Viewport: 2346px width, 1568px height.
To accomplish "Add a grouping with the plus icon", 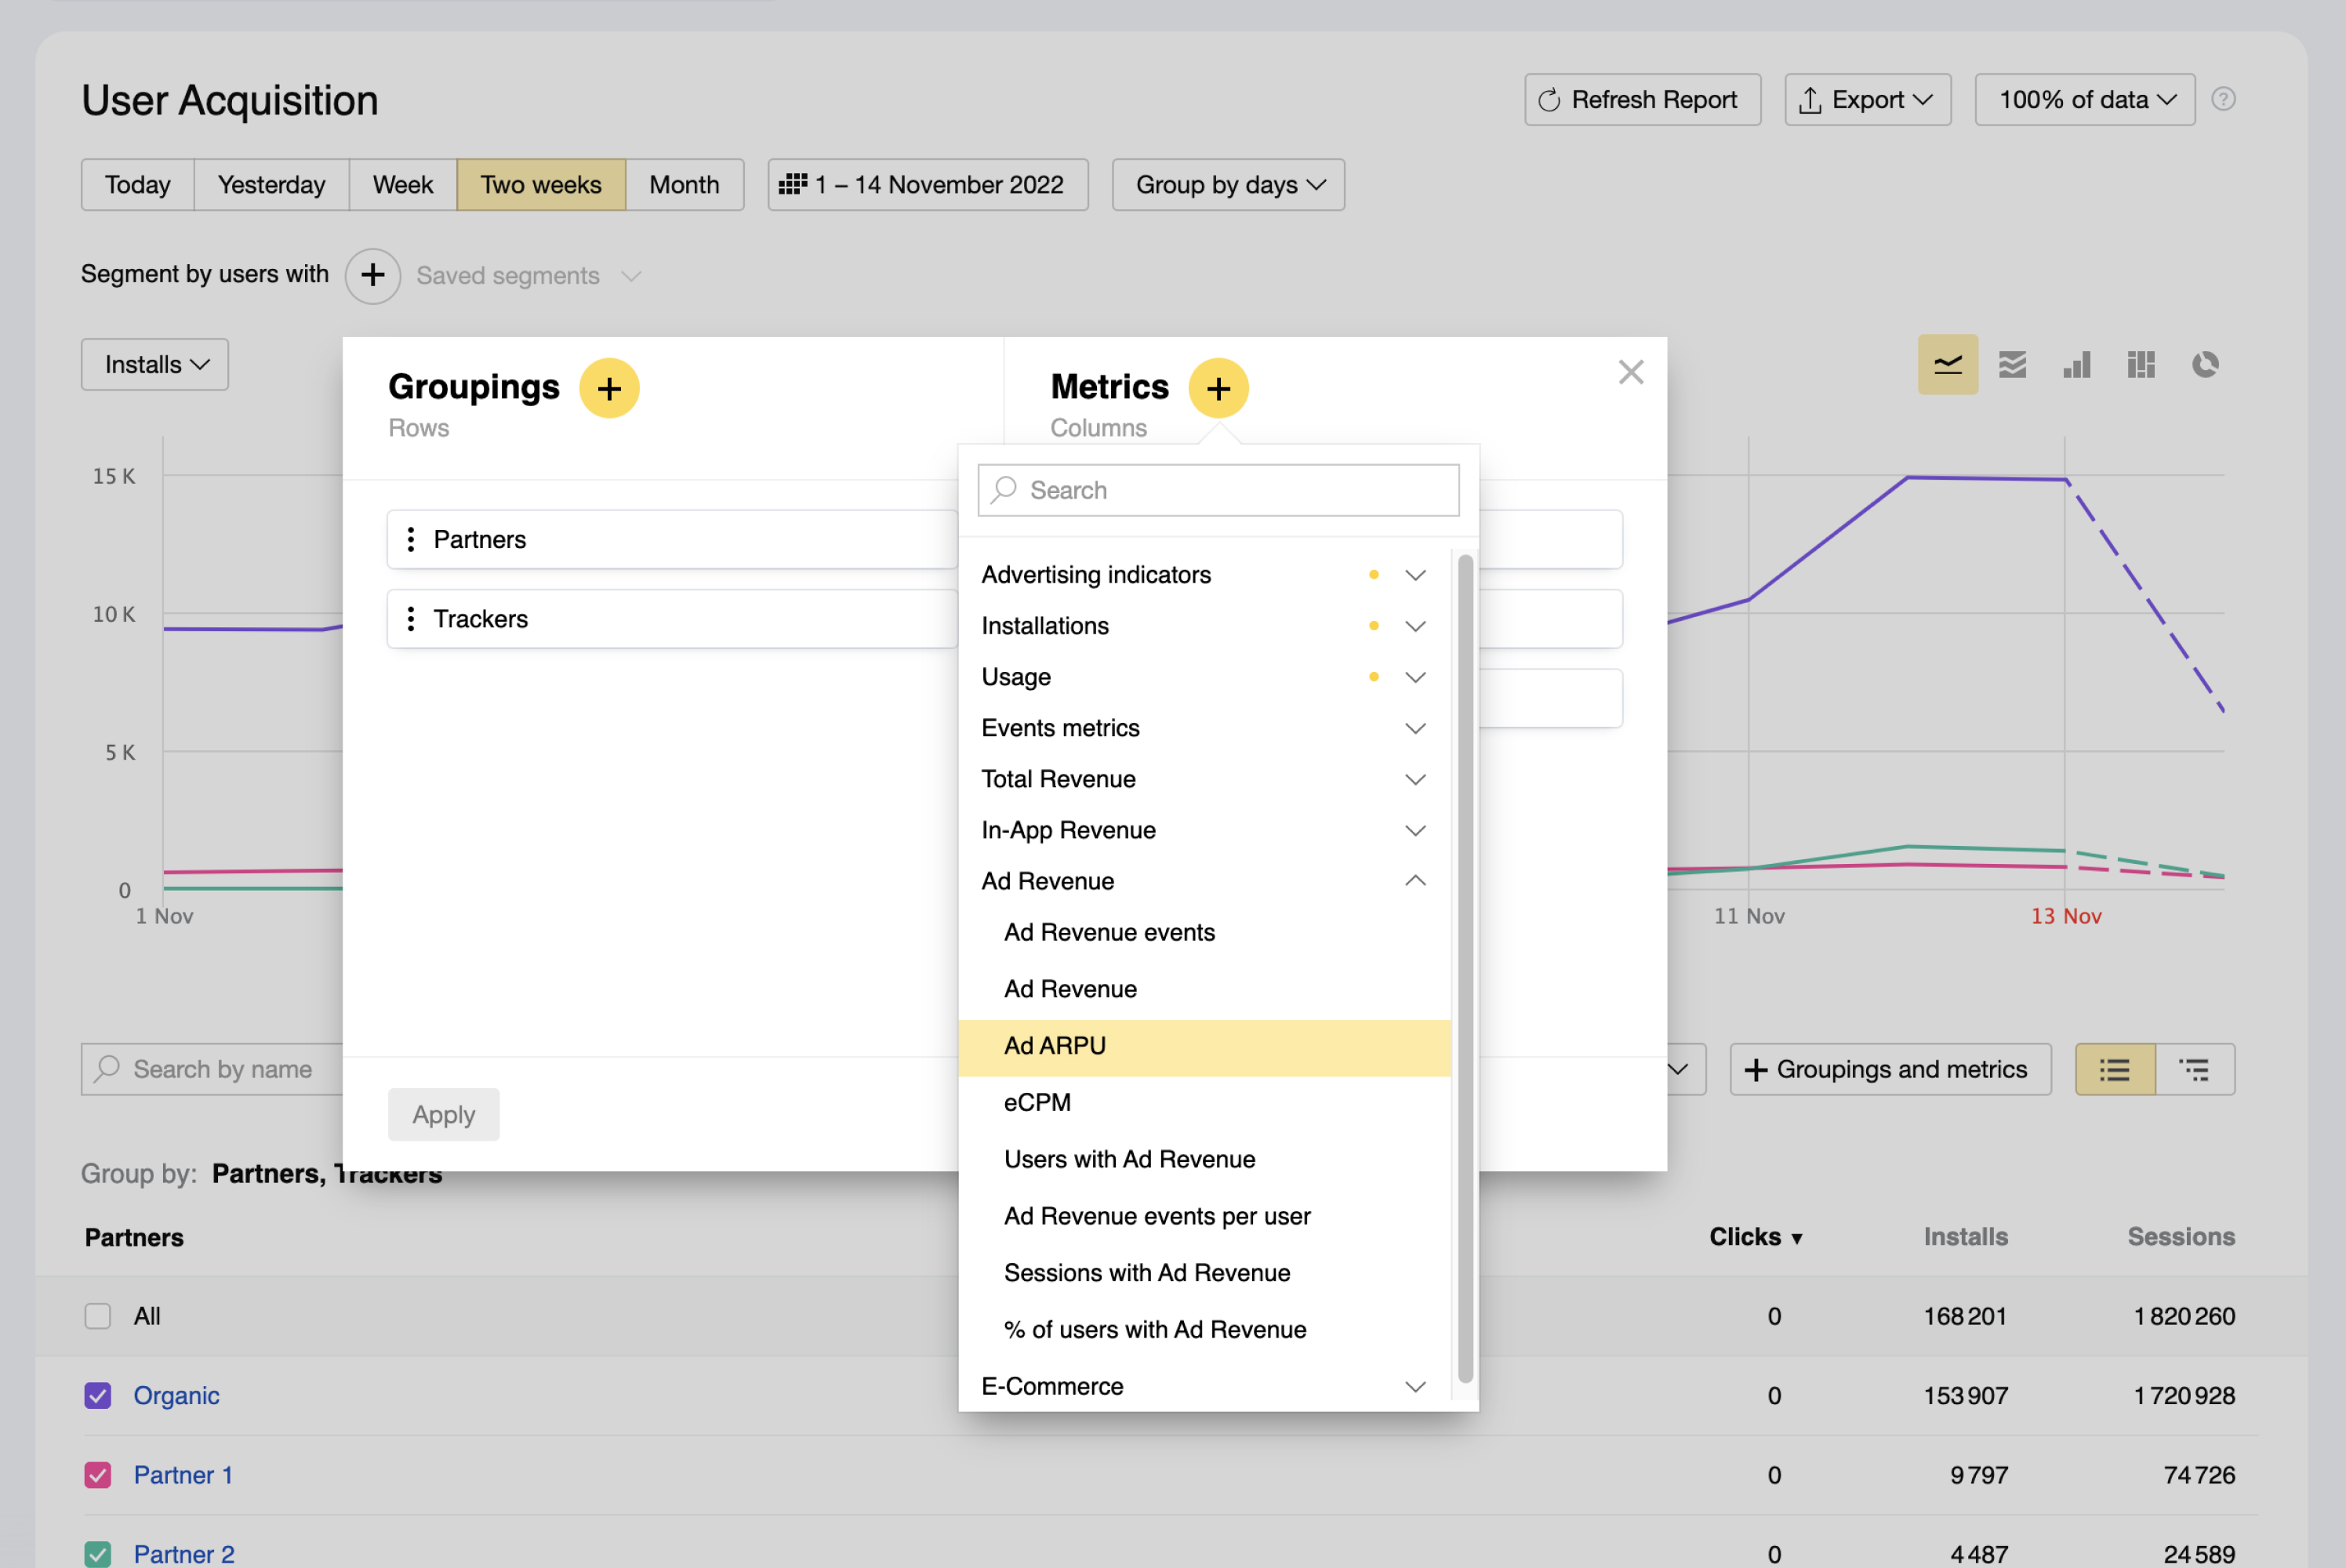I will (609, 388).
